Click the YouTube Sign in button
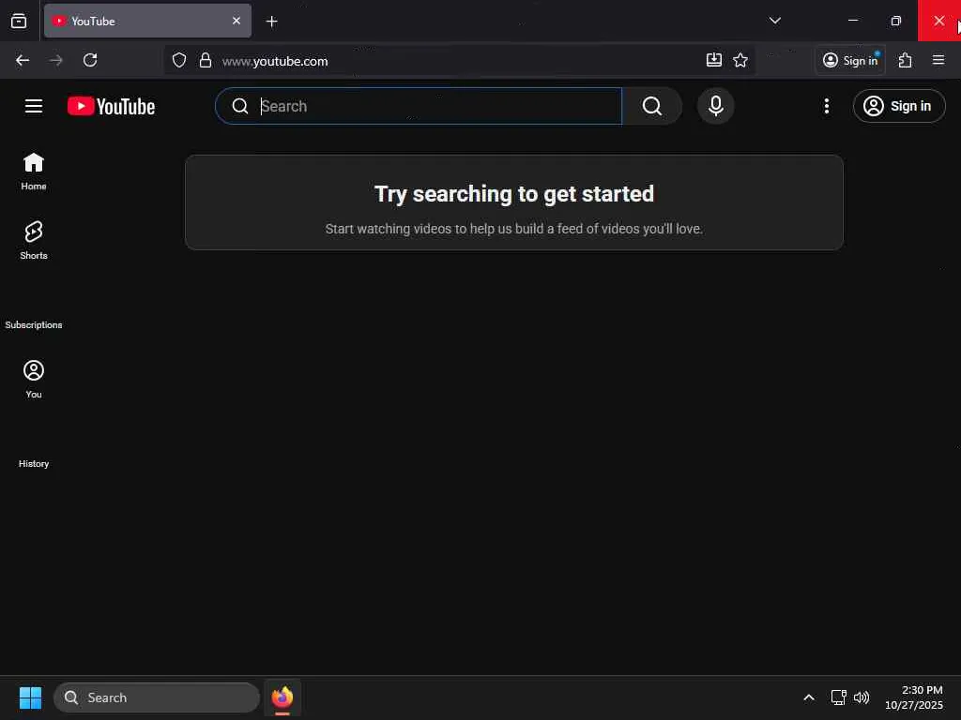961x720 pixels. pos(898,106)
